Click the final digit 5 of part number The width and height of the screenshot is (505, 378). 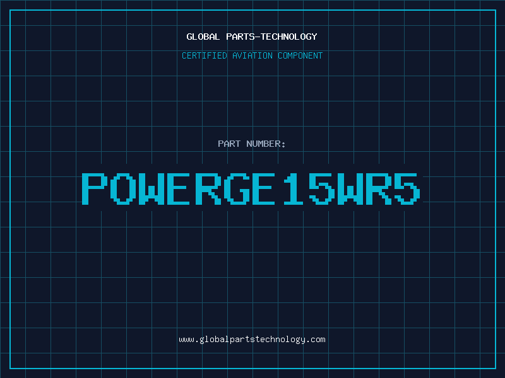(x=407, y=189)
